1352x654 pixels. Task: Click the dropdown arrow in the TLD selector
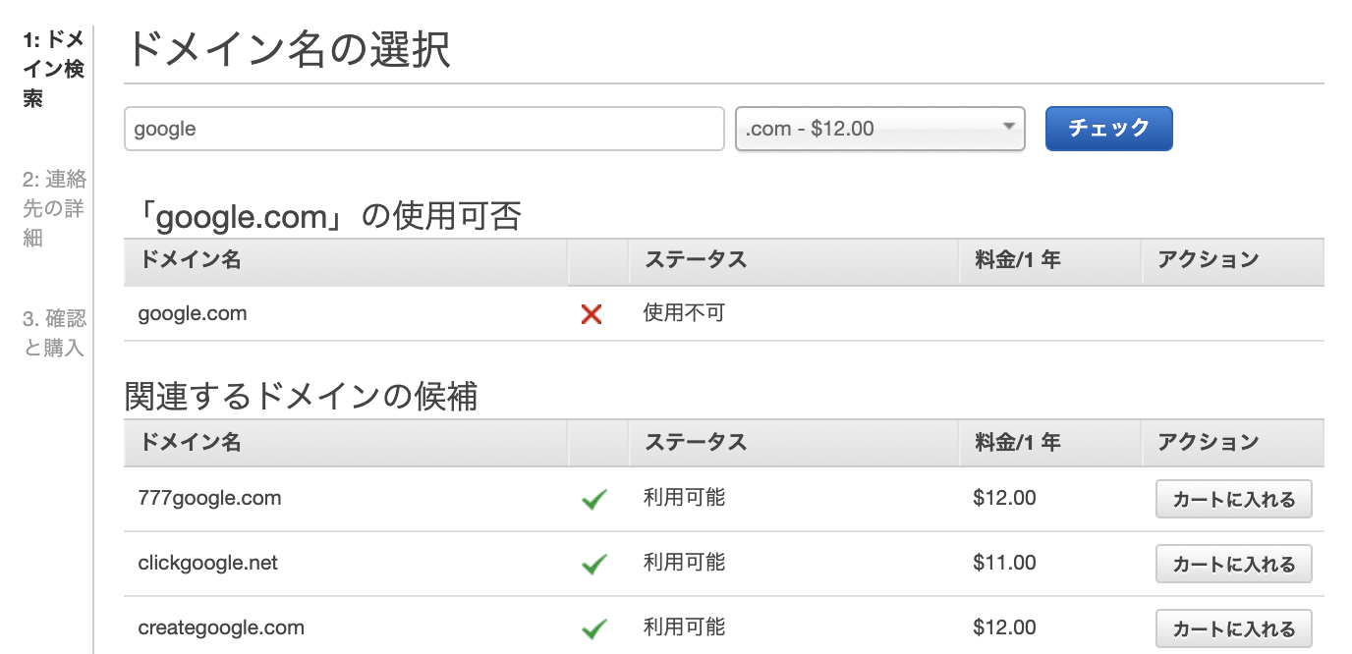(x=1008, y=127)
